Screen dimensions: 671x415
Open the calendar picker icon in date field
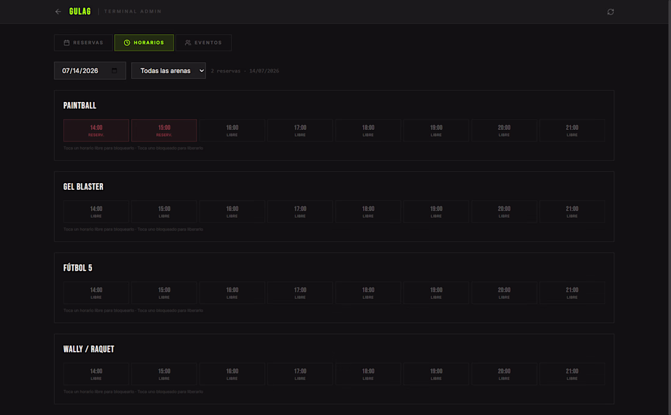click(114, 71)
